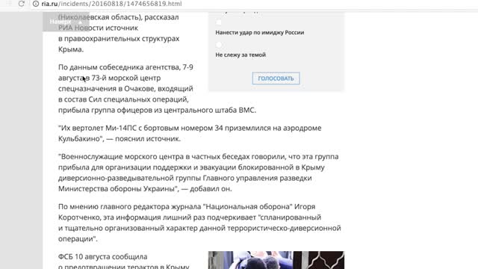Select radio 'Нанести удар по имиджу России'
The height and width of the screenshot is (269, 478).
tap(219, 22)
